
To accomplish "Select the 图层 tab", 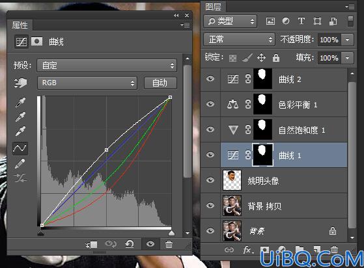I will (213, 7).
